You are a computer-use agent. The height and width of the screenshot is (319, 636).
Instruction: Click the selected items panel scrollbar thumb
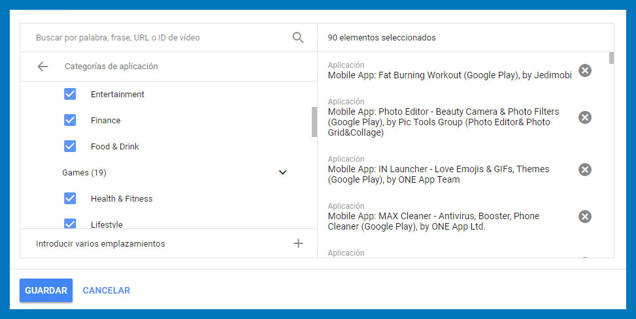tap(611, 58)
